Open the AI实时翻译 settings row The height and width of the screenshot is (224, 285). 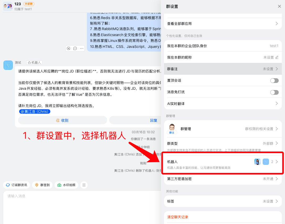click(x=223, y=104)
